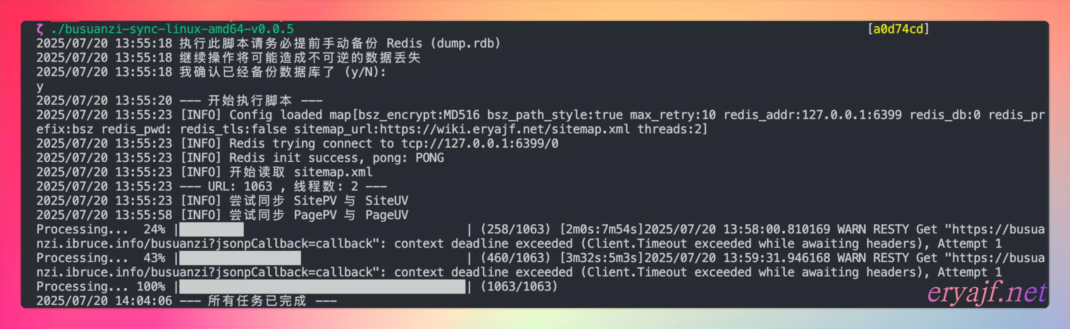
Task: Click the typed 'y' confirmation line
Action: click(x=39, y=86)
